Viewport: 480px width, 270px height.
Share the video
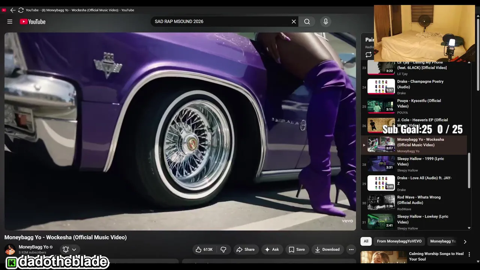pos(245,249)
